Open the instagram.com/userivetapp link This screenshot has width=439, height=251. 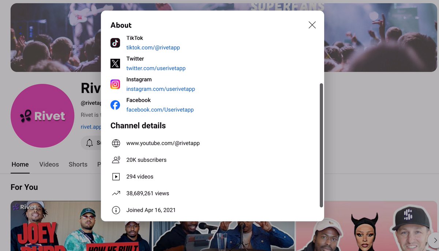161,89
